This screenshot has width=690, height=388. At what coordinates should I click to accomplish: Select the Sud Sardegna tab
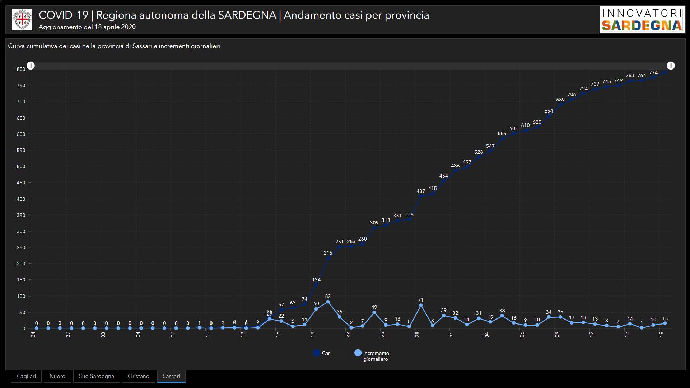[x=96, y=376]
